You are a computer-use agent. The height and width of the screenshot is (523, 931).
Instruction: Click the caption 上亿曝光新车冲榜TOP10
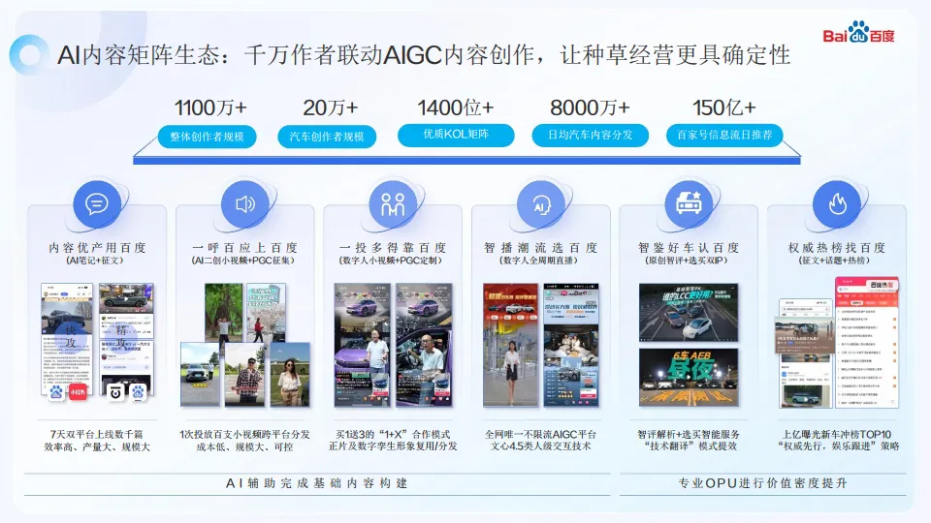click(x=837, y=434)
